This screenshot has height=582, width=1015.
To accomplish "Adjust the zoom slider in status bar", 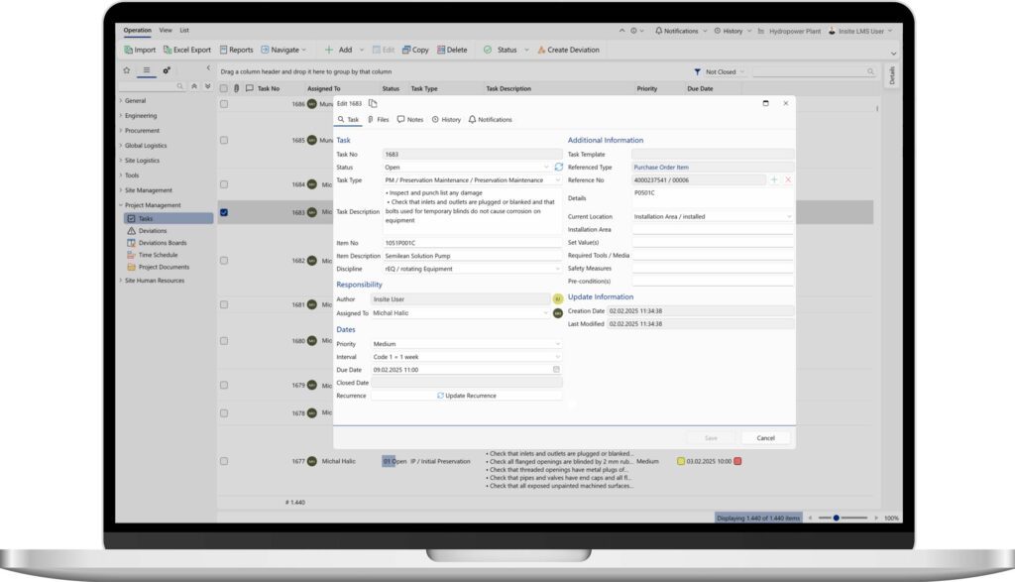I will (837, 518).
